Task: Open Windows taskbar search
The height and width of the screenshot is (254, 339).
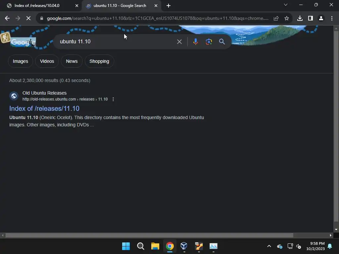Action: pyautogui.click(x=140, y=246)
